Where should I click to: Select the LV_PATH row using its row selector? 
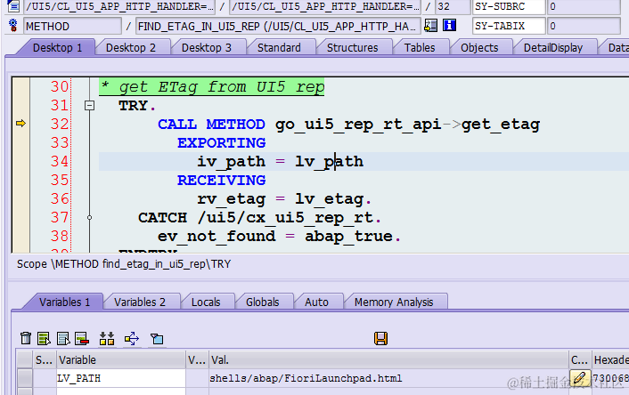[24, 378]
